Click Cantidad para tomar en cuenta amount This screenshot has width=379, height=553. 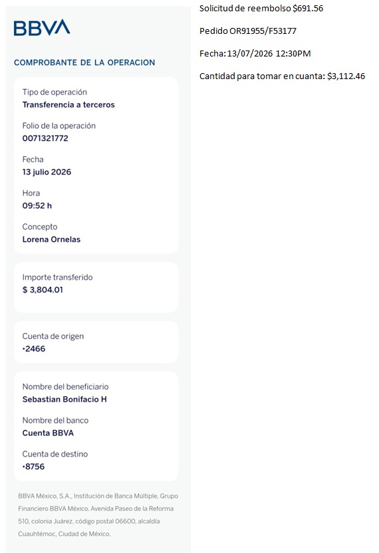(x=346, y=76)
